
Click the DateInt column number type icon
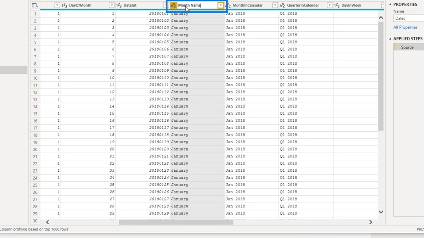click(x=119, y=5)
